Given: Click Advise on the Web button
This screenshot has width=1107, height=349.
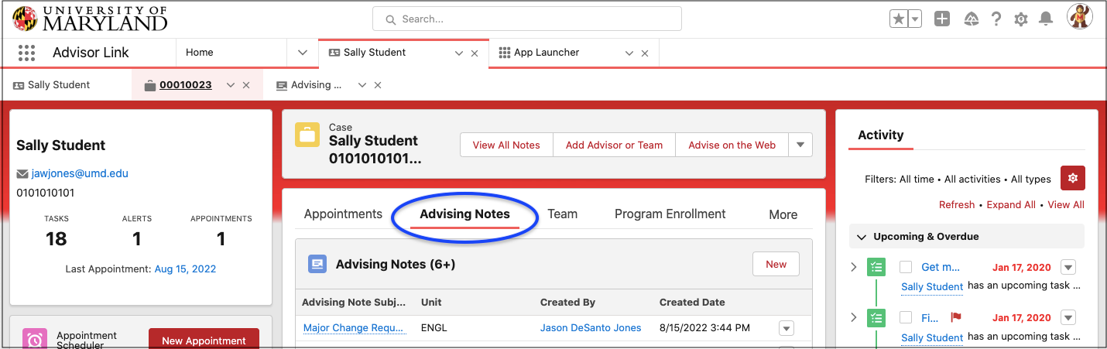Looking at the screenshot, I should (x=732, y=145).
